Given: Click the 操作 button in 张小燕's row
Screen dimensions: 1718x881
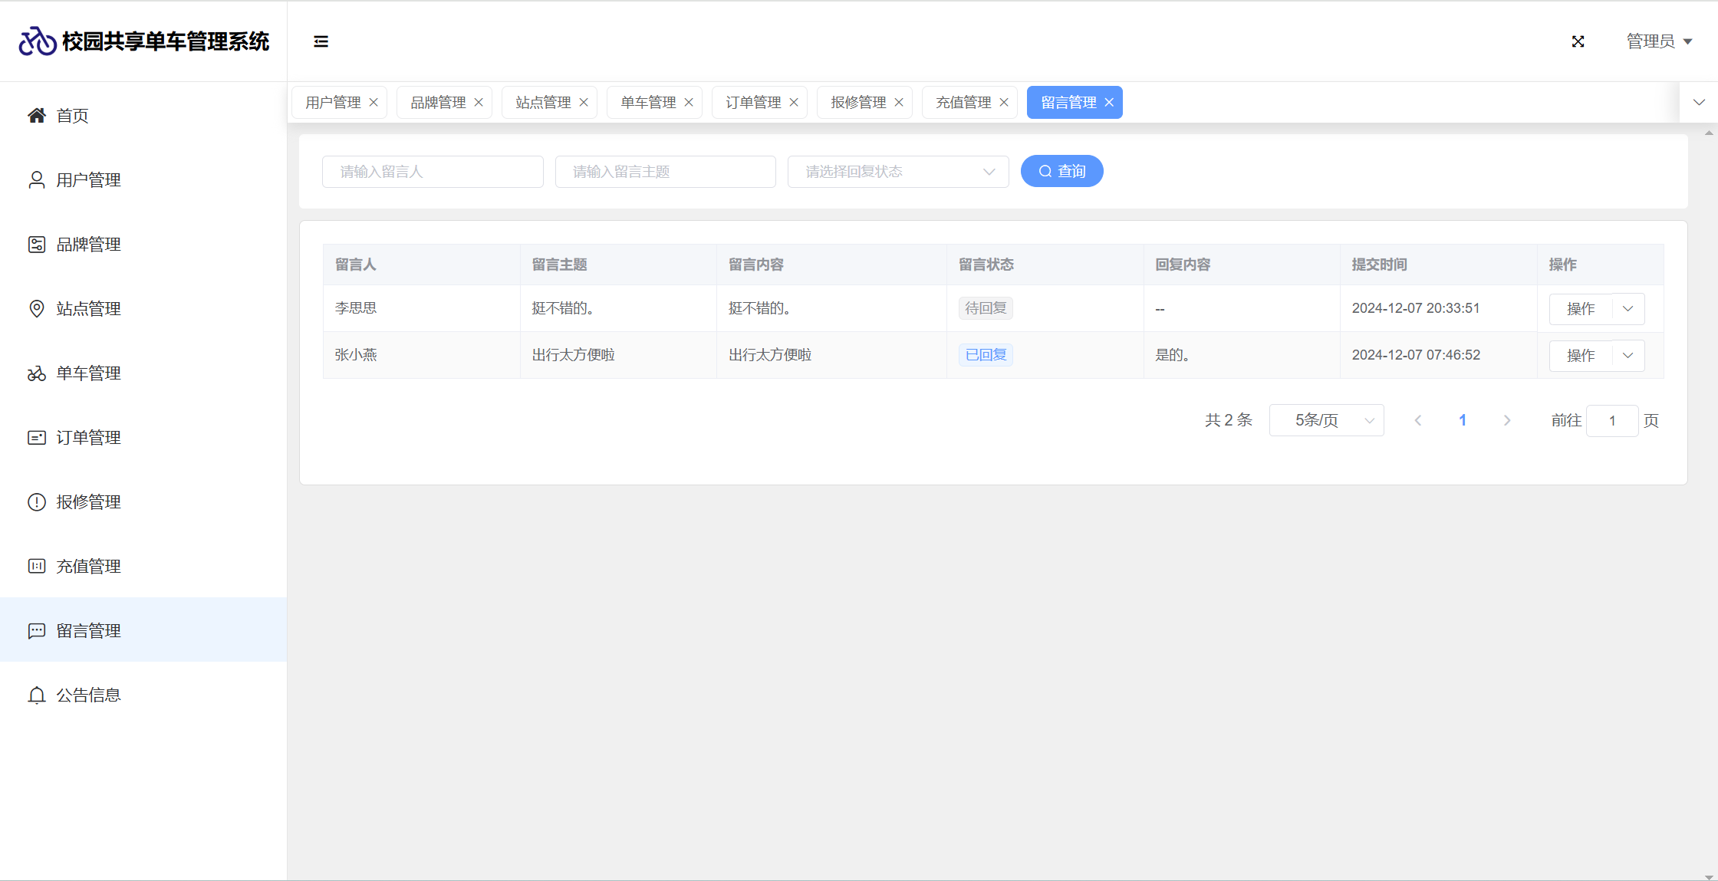Looking at the screenshot, I should coord(1581,356).
